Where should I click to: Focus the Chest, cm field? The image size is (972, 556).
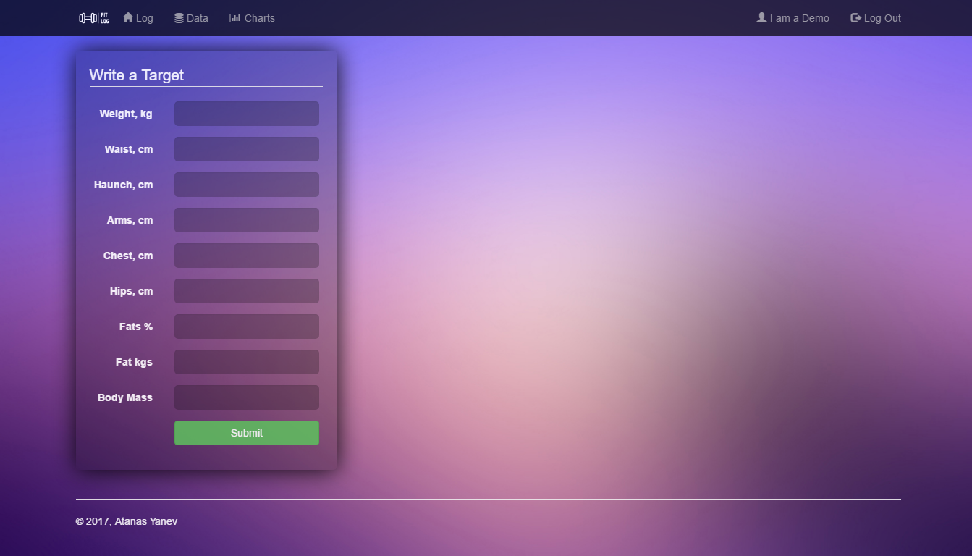click(x=246, y=256)
